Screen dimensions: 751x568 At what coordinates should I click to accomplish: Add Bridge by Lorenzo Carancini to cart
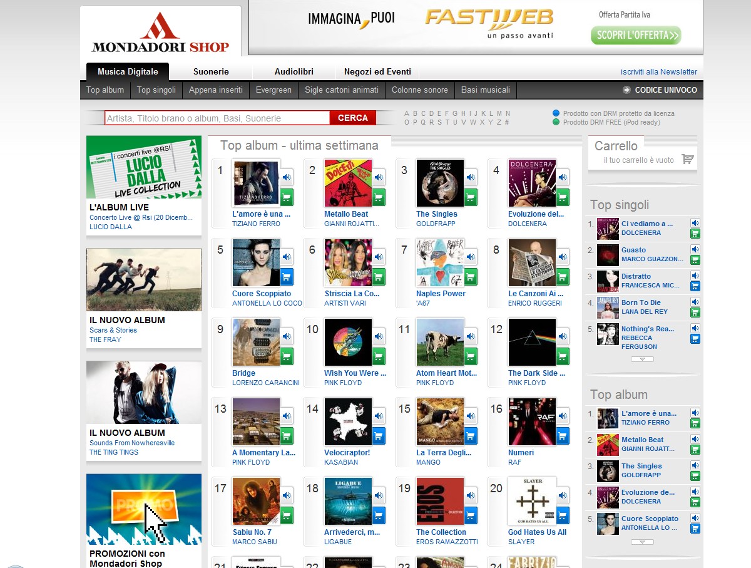click(287, 356)
